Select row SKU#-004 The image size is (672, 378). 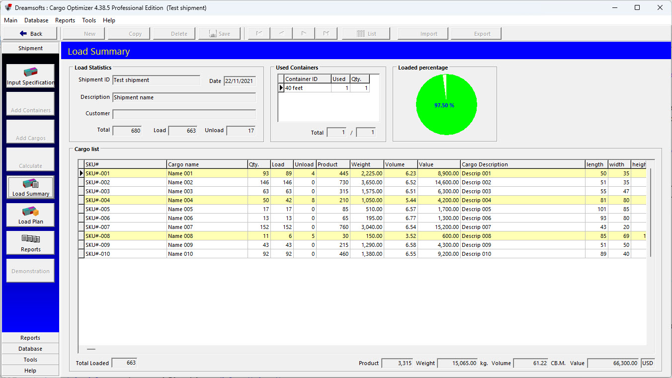click(362, 200)
